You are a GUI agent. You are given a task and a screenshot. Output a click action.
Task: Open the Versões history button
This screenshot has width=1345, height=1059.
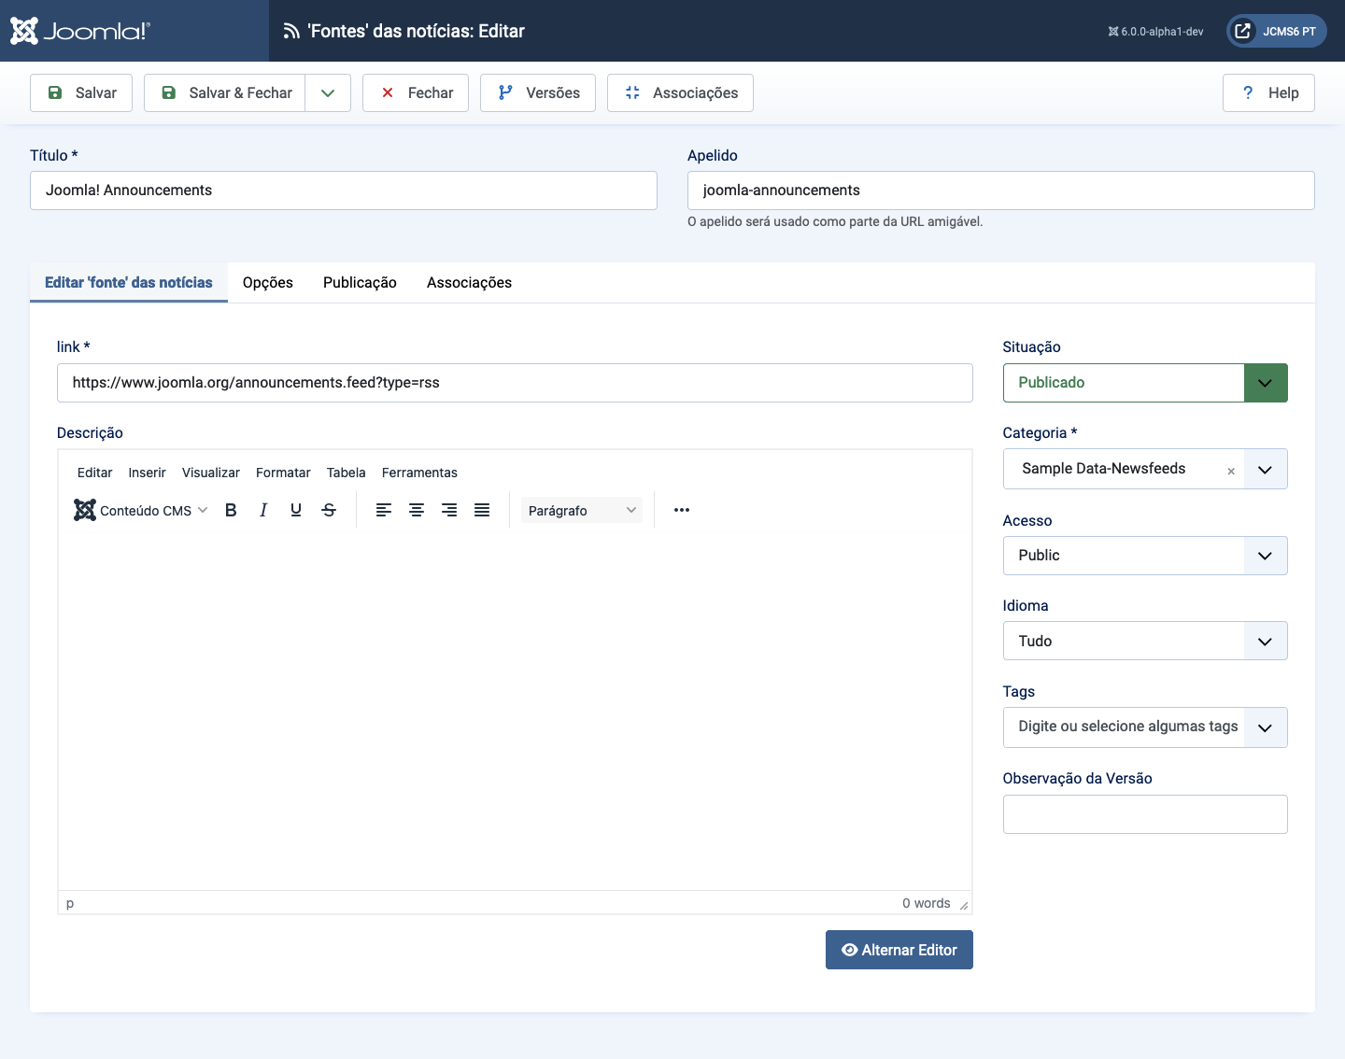pos(538,93)
